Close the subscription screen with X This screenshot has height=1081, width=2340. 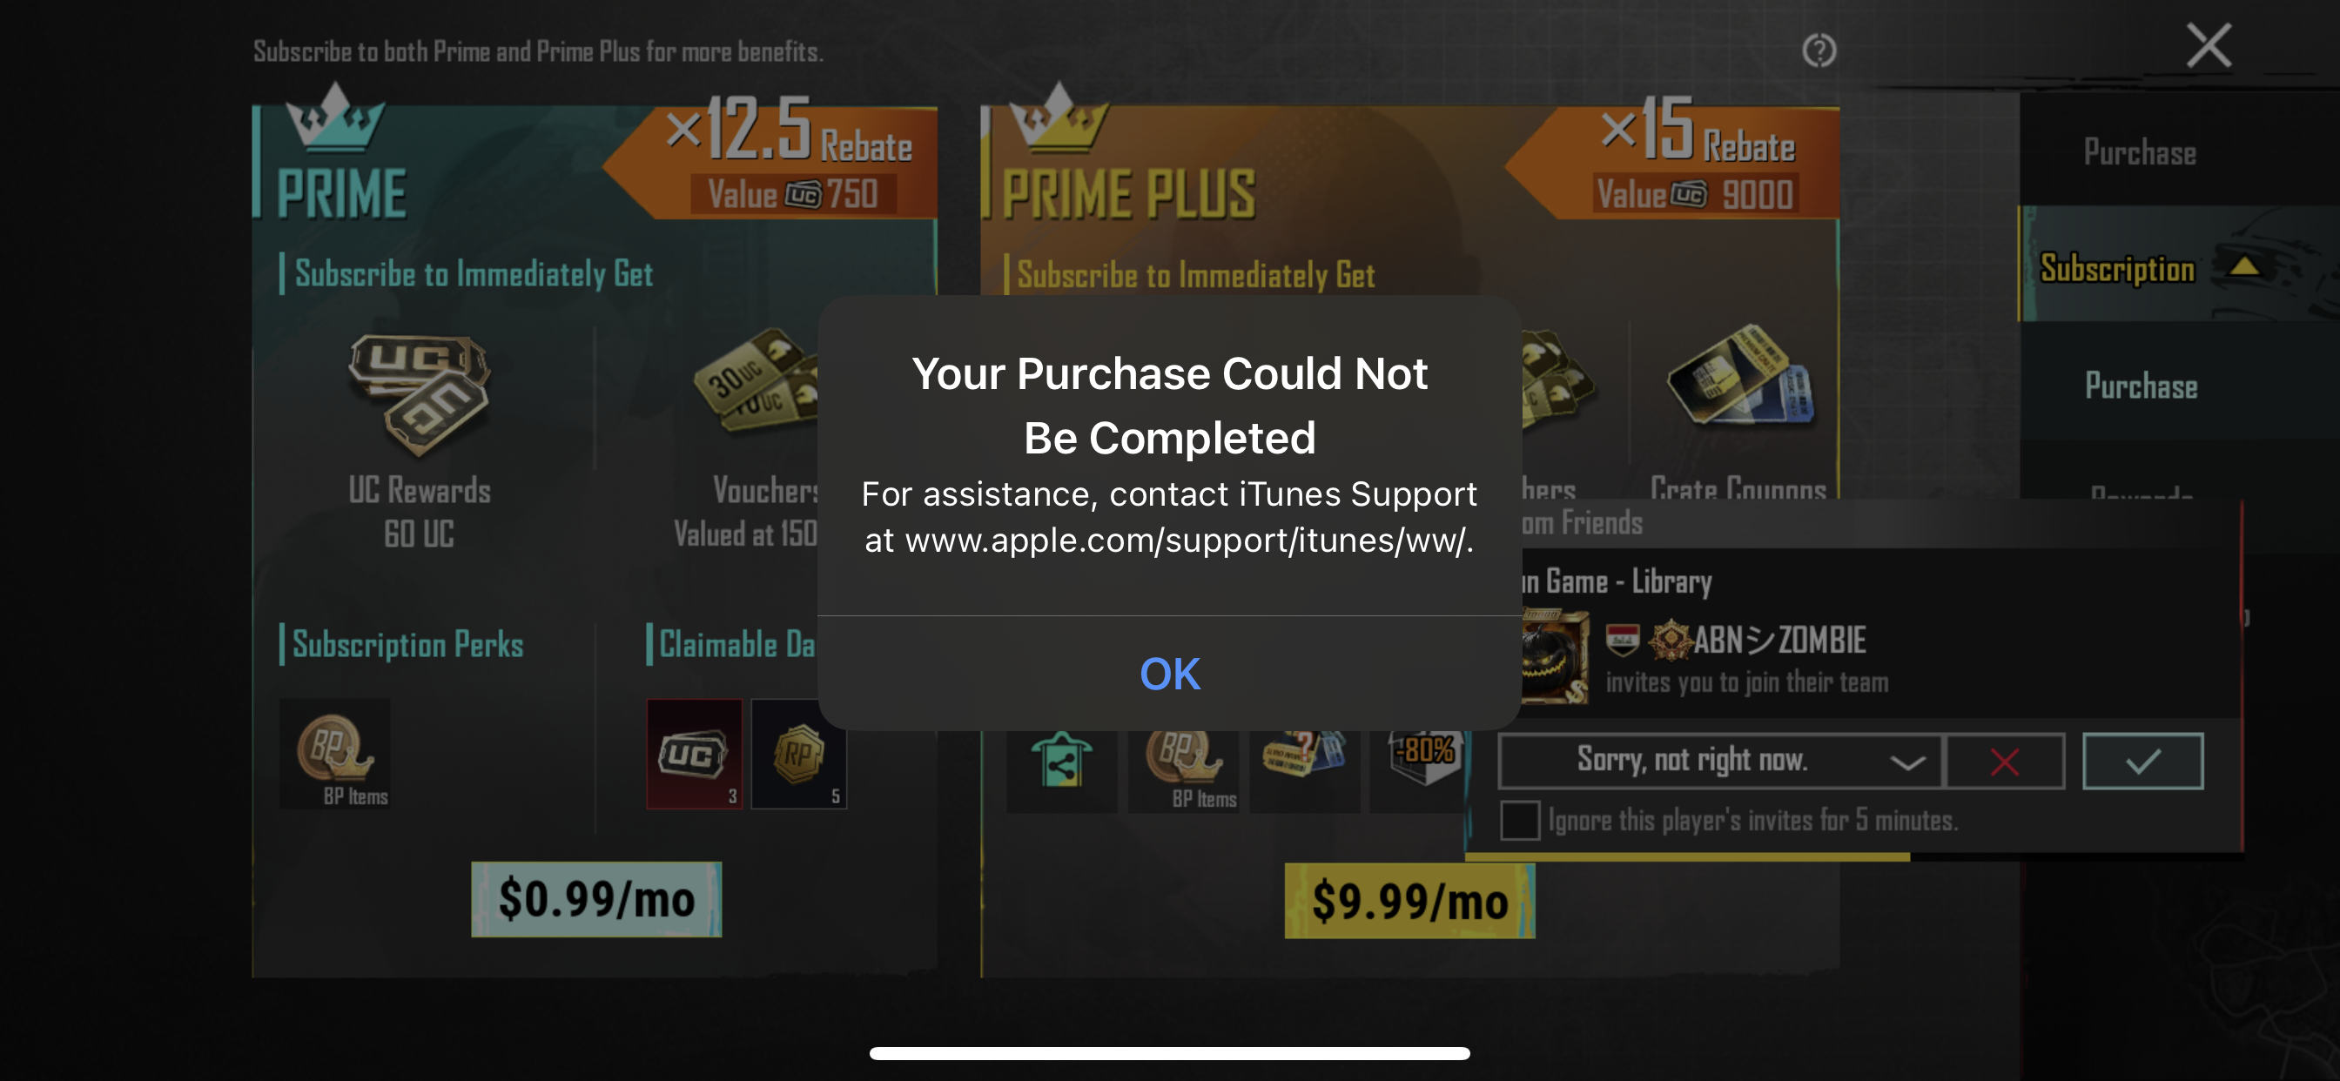point(2209,45)
